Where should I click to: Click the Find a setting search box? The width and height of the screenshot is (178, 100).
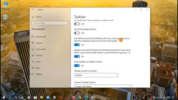pos(50,23)
